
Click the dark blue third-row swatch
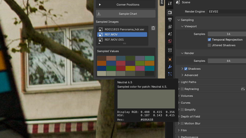[x=101, y=68]
